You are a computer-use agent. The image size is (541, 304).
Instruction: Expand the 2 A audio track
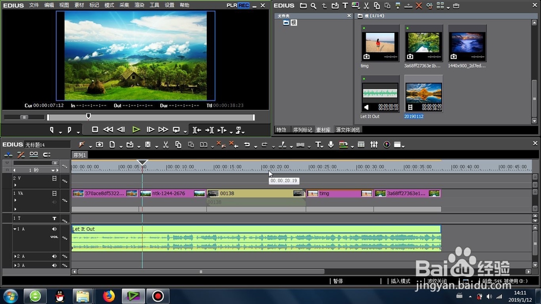(x=15, y=256)
